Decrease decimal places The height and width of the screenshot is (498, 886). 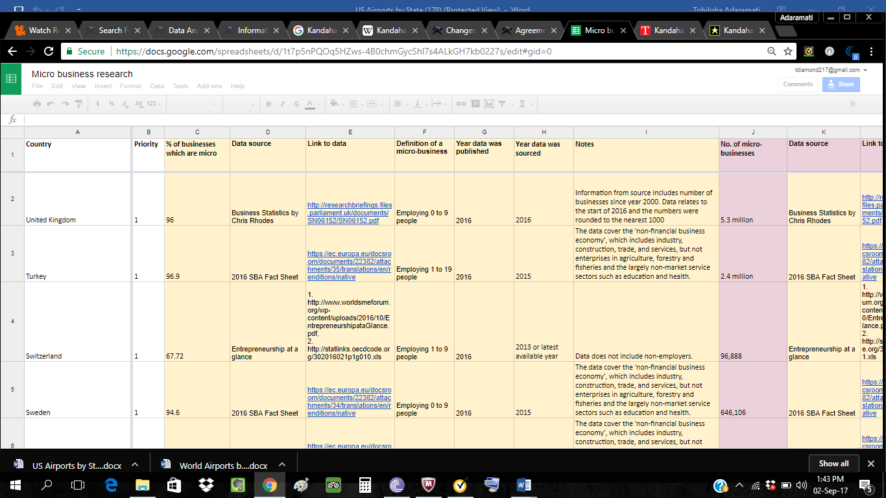[x=125, y=104]
